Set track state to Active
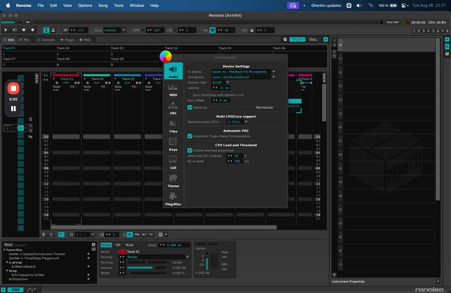The width and height of the screenshot is (451, 293). pyautogui.click(x=106, y=245)
